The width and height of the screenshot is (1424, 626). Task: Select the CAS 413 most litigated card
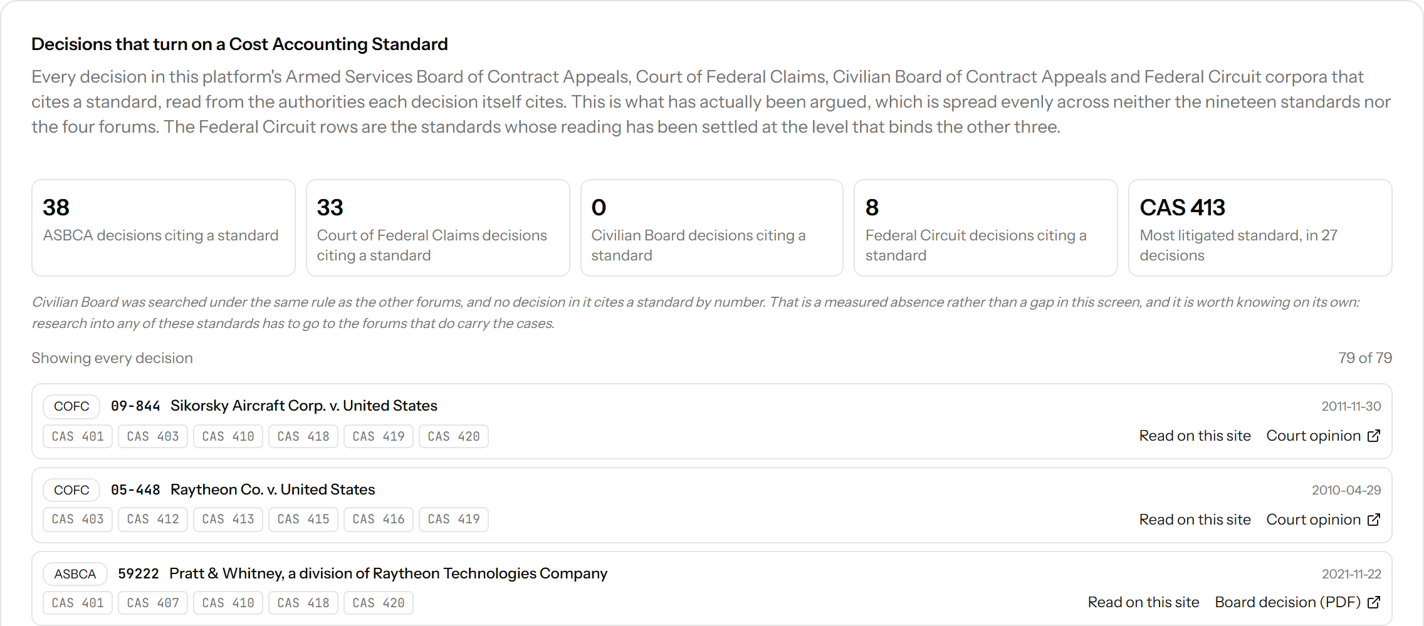(1260, 228)
